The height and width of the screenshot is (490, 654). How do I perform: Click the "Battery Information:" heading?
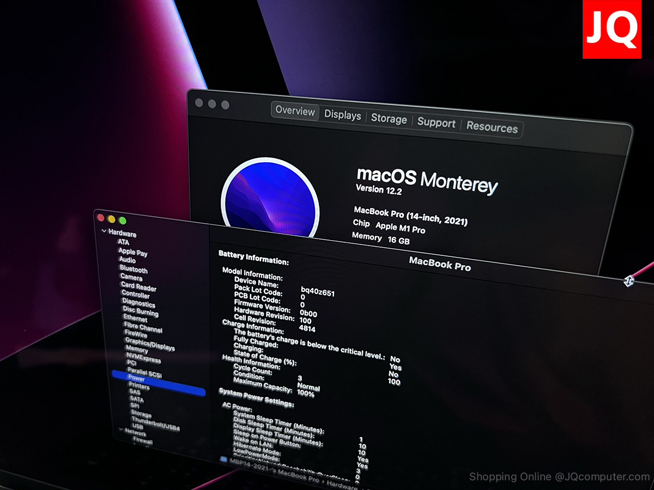pyautogui.click(x=253, y=258)
